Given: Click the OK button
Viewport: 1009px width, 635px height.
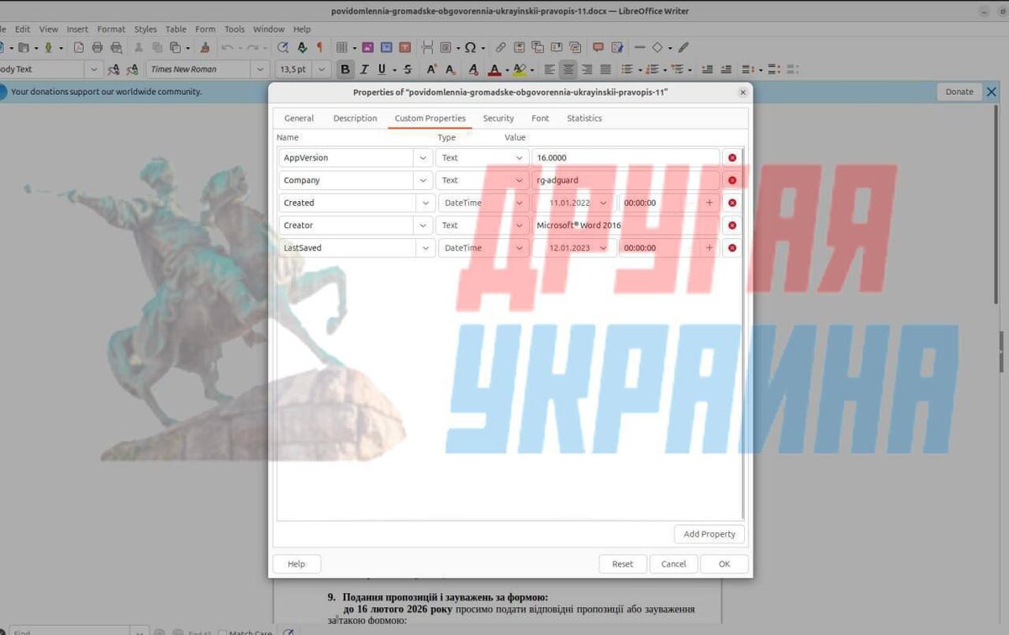Looking at the screenshot, I should [724, 564].
